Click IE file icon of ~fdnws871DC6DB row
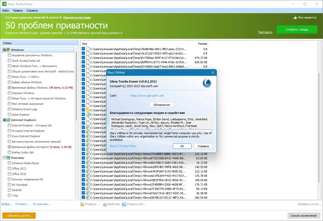Viewport: 323px width, 221px height. click(x=88, y=158)
